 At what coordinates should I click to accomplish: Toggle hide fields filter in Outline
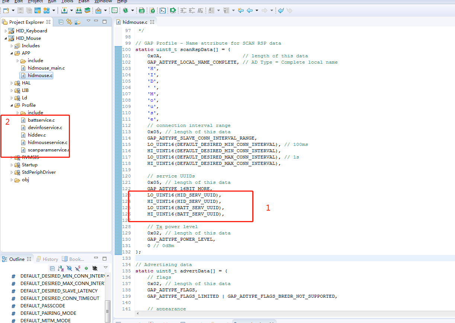click(69, 268)
